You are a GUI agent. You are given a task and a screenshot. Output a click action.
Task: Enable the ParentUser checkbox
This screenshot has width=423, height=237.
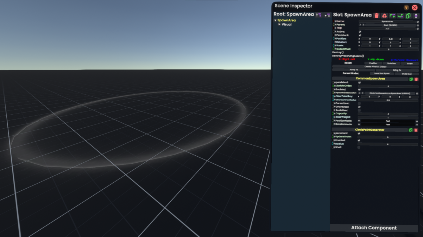click(x=359, y=103)
